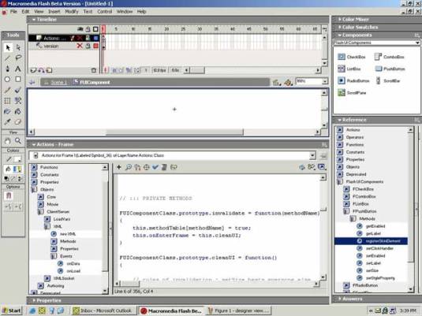Expand the Color Mixer panel

coord(340,20)
